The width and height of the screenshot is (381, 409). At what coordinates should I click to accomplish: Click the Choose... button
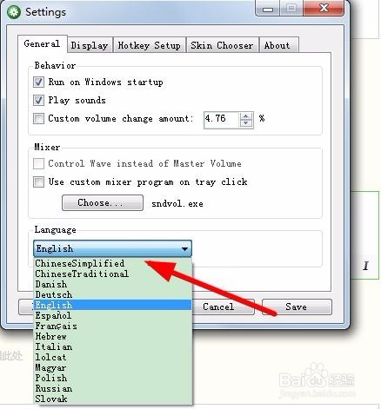coord(103,202)
